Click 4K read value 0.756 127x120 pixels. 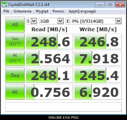[50, 92]
